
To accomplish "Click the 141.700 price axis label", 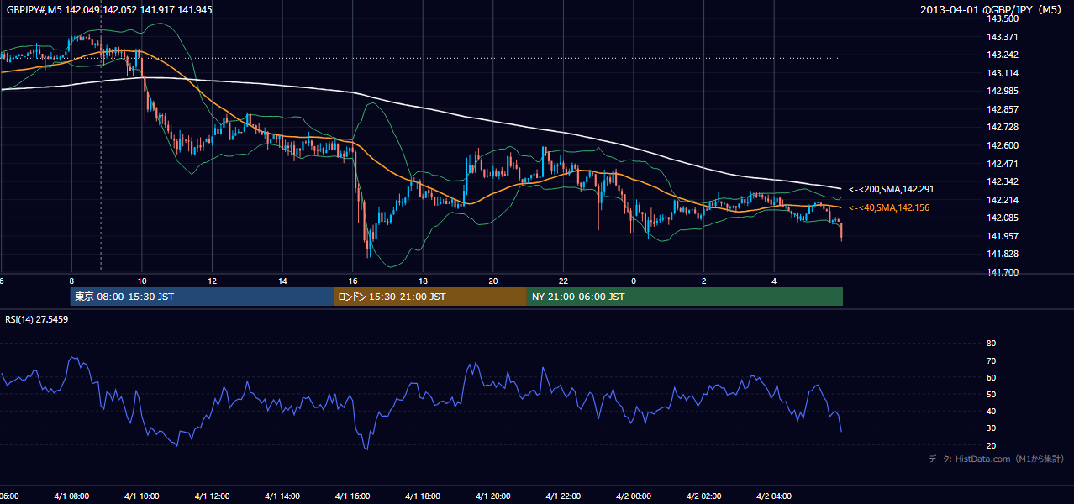I will 1001,272.
